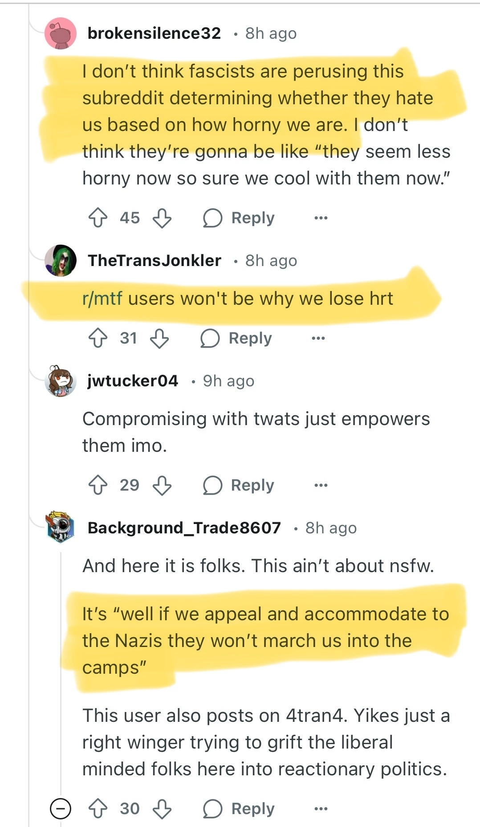
Task: Open more options for jwtucker04's comment
Action: point(321,485)
